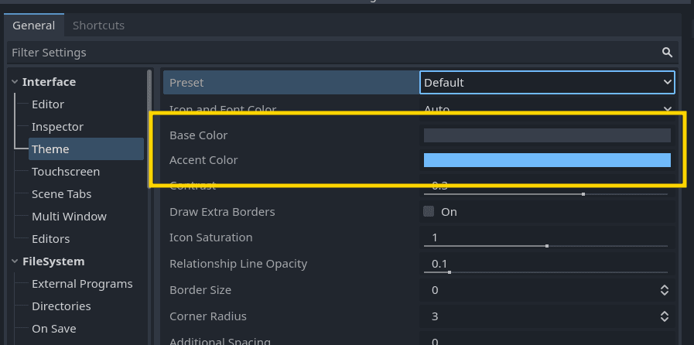694x345 pixels.
Task: Click the Border Size property label
Action: (200, 290)
